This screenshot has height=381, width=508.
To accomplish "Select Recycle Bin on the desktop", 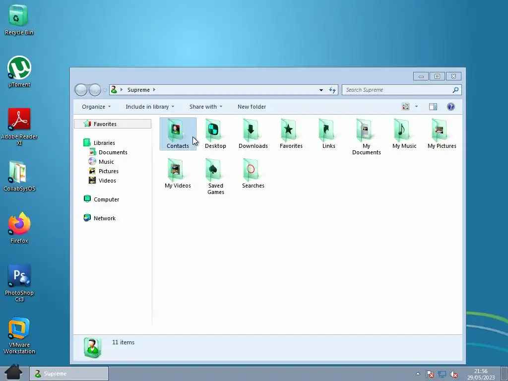I will (19, 19).
